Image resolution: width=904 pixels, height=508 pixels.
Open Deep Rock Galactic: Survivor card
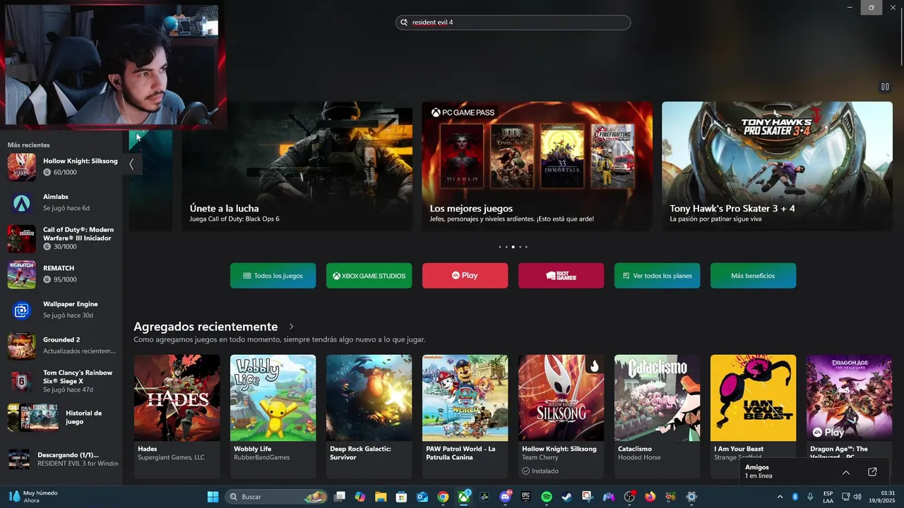(x=369, y=416)
